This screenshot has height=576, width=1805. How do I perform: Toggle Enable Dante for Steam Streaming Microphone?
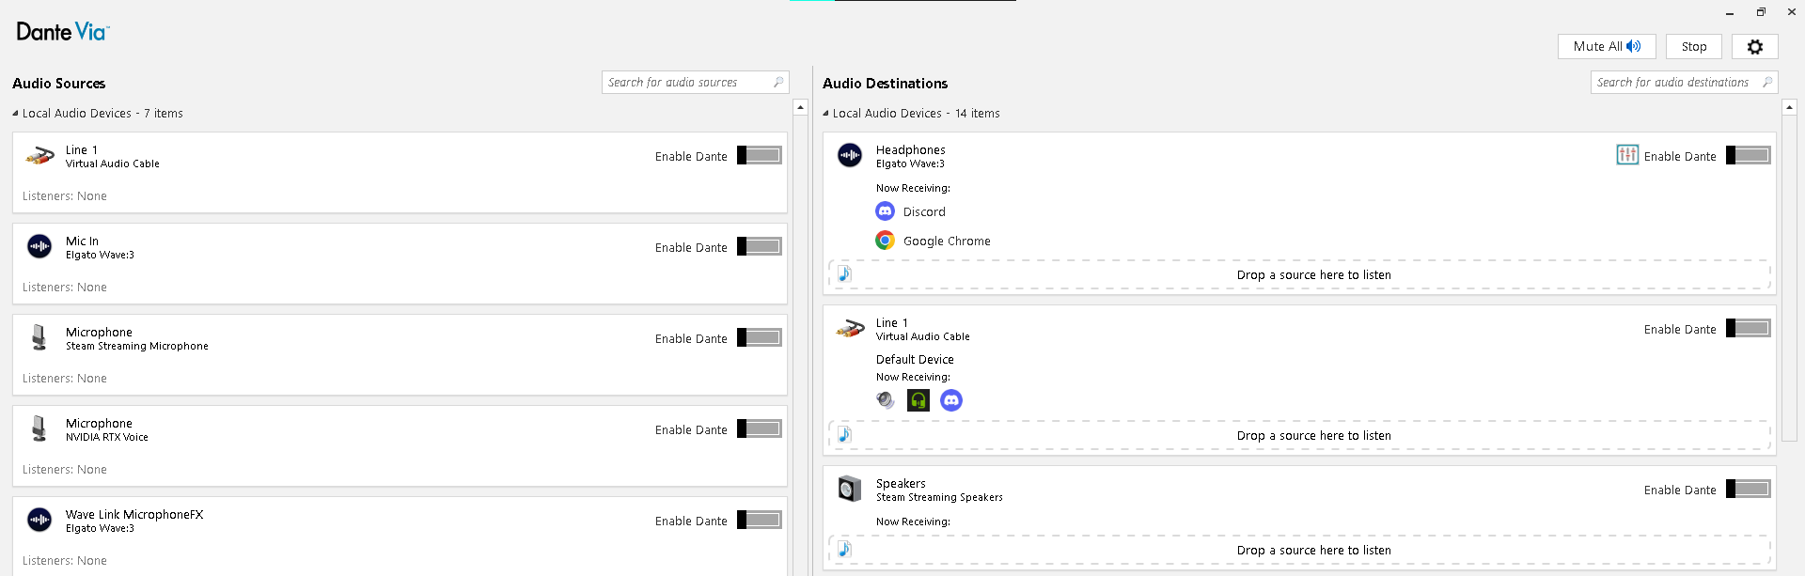tap(760, 337)
